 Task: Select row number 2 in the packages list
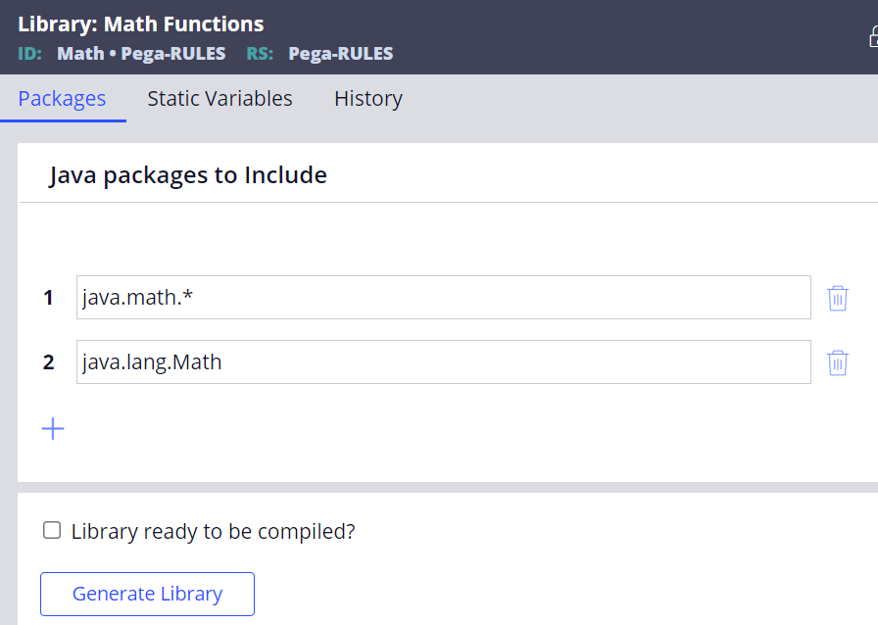tap(49, 362)
